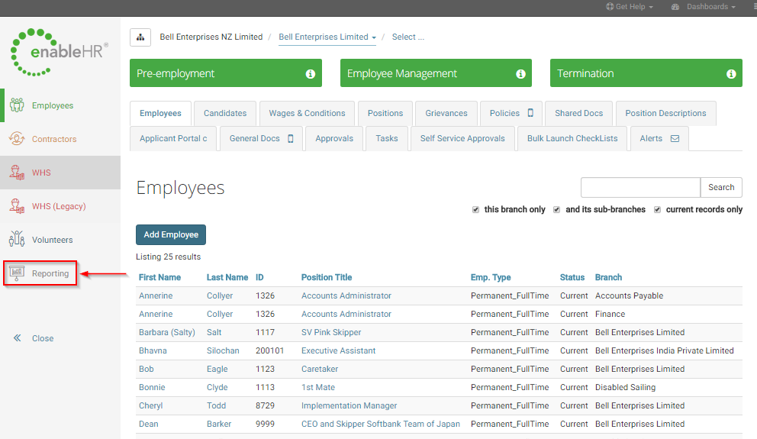Click the Reporting presentation-board icon
Viewport: 757px width, 439px height.
pos(17,273)
